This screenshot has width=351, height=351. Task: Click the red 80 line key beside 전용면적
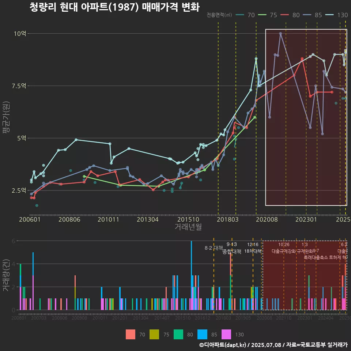pos(285,15)
